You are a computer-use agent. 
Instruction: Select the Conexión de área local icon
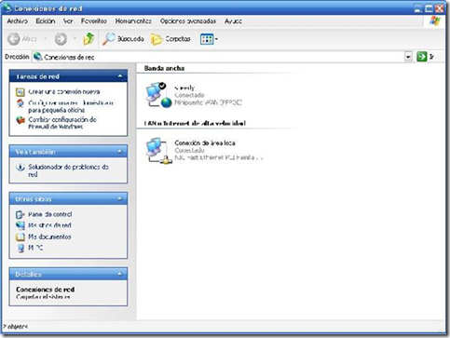158,151
